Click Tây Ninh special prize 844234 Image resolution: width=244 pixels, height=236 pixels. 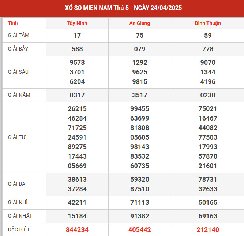(x=77, y=230)
